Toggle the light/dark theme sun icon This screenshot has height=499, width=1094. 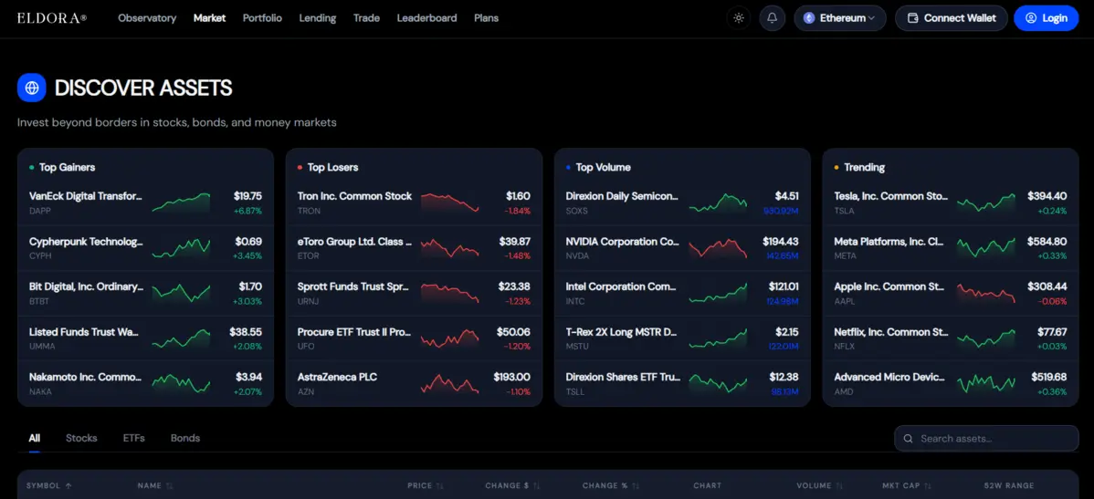point(739,18)
